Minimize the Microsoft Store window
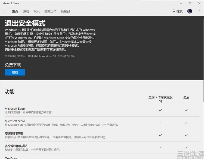This screenshot has width=204, height=159. [x=181, y=3]
